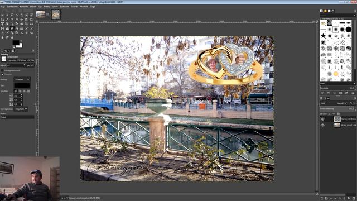Select the Color Picker tool
The width and height of the screenshot is (357, 201).
coord(7,20)
